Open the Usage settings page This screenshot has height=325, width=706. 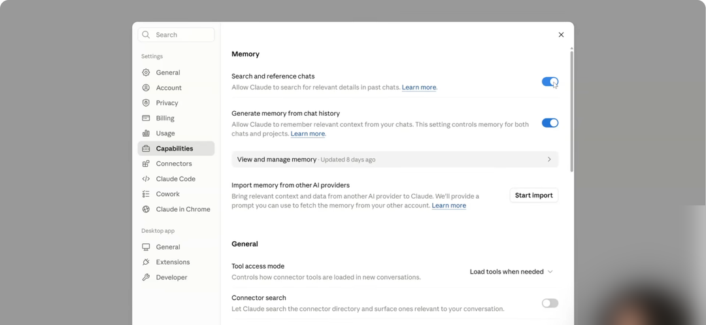click(x=176, y=133)
